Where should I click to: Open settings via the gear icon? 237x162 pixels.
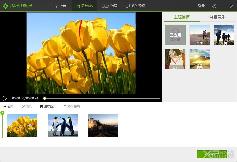214,6
